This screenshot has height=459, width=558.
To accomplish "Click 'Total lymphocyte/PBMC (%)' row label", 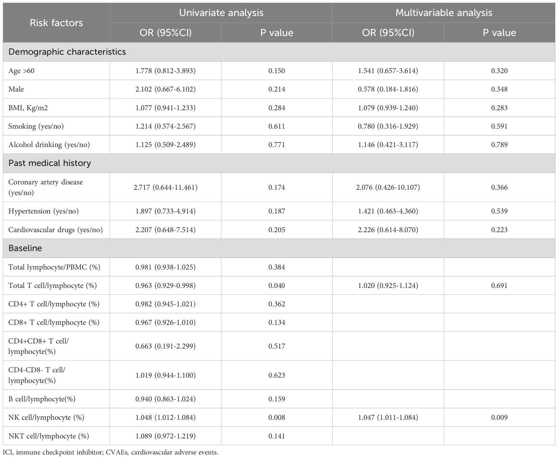I will click(x=54, y=267).
